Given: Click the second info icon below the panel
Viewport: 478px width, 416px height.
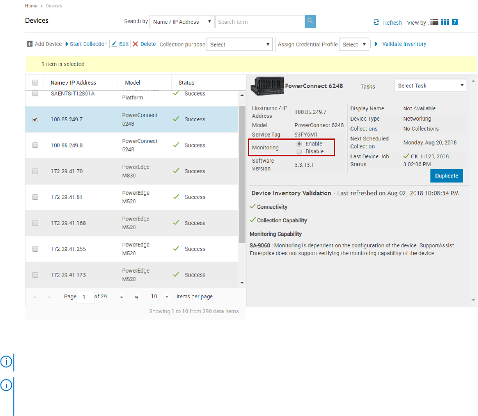Looking at the screenshot, I should (6, 385).
